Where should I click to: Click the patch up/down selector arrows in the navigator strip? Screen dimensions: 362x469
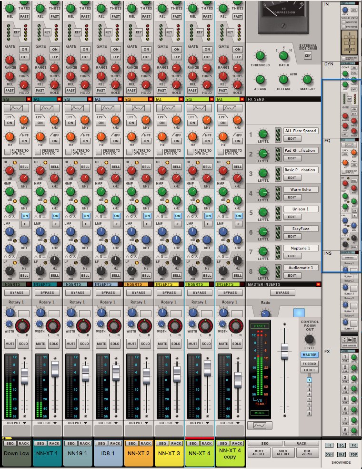tap(344, 340)
